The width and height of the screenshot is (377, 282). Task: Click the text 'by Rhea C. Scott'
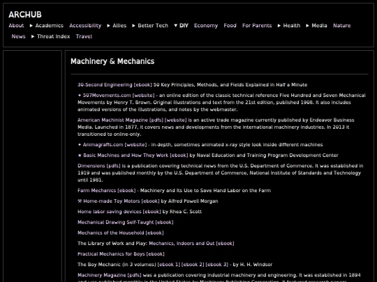click(x=182, y=212)
